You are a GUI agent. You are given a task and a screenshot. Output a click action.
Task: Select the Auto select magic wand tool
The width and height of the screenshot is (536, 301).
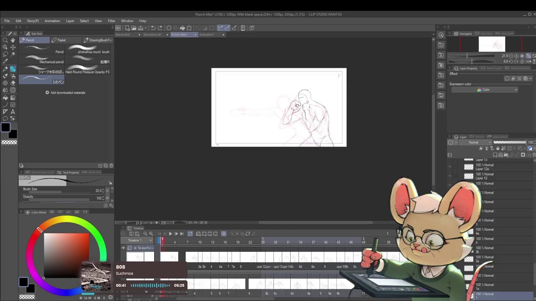pos(13,54)
